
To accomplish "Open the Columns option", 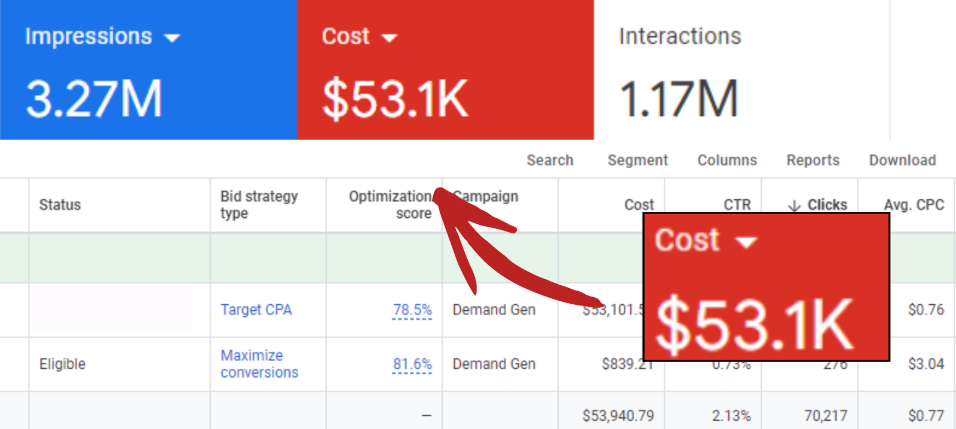I will pyautogui.click(x=727, y=161).
